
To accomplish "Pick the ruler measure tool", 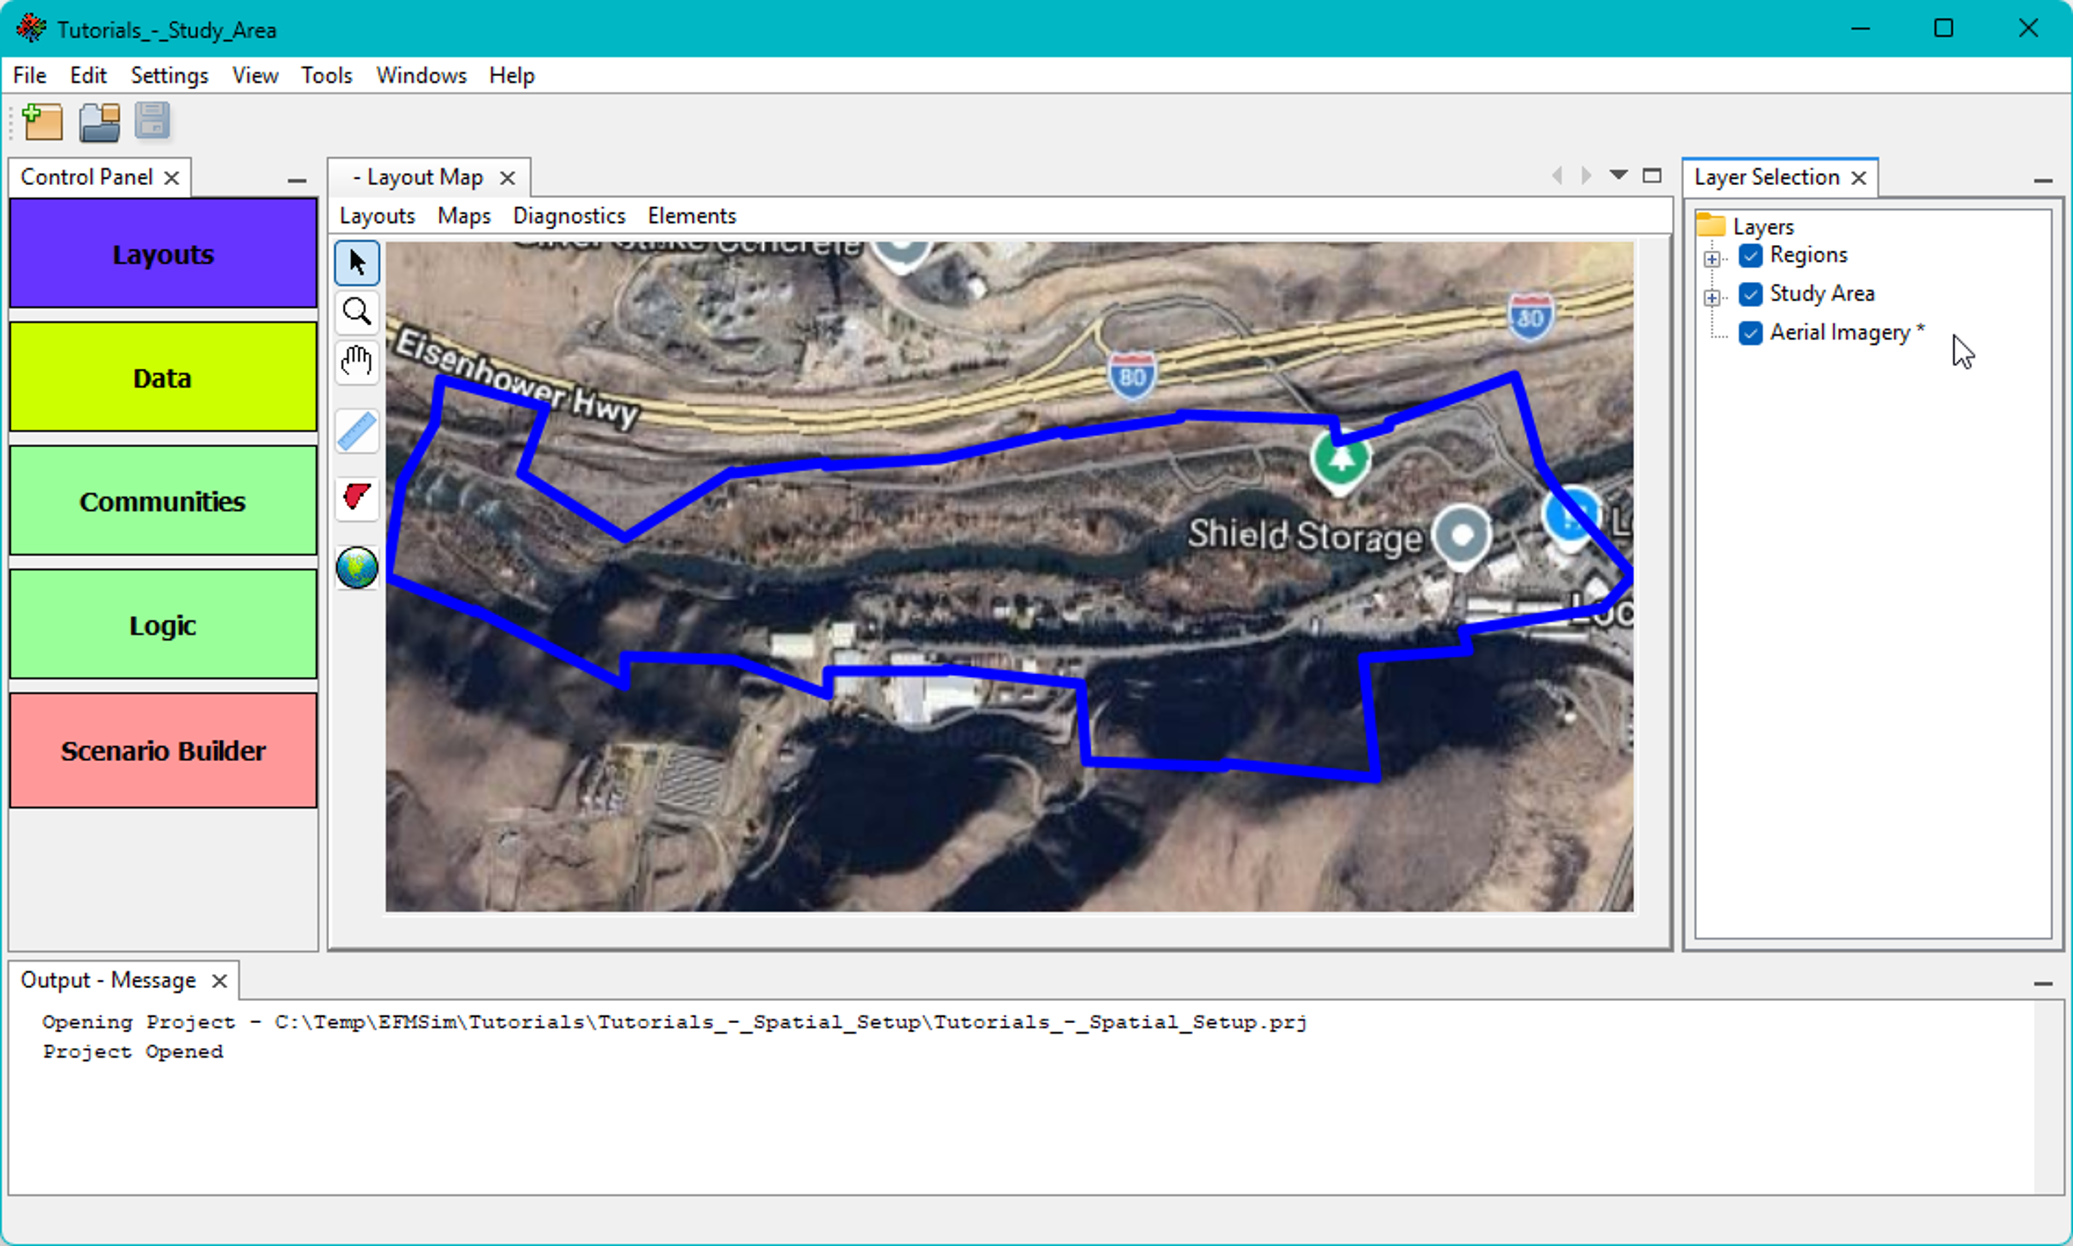I will tap(357, 432).
